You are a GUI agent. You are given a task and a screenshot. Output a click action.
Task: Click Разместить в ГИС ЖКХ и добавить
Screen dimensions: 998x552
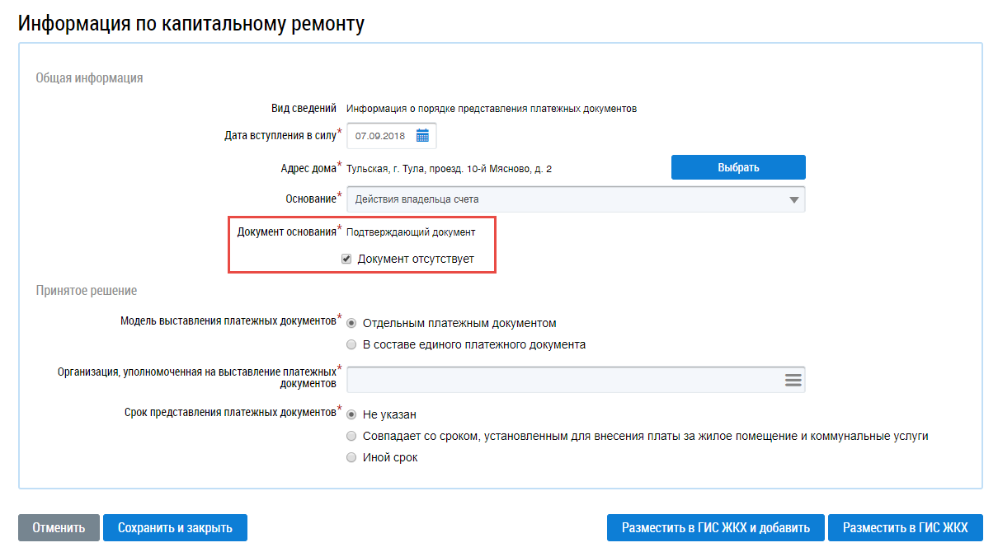coord(715,528)
